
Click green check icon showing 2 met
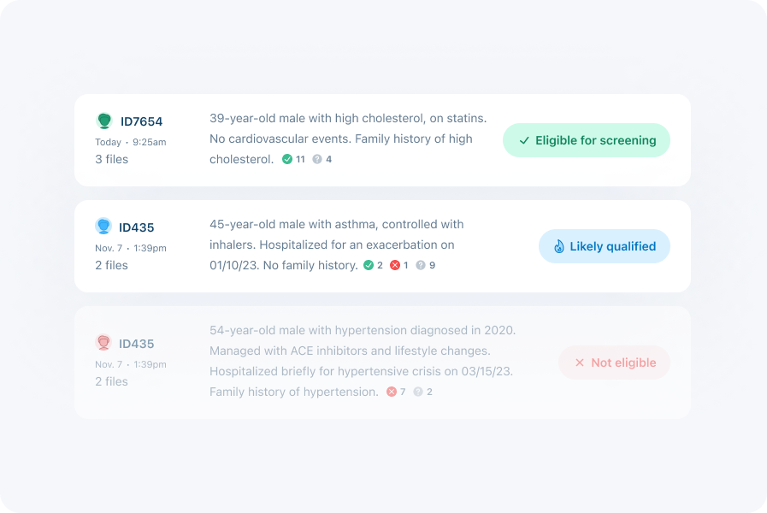(x=369, y=265)
